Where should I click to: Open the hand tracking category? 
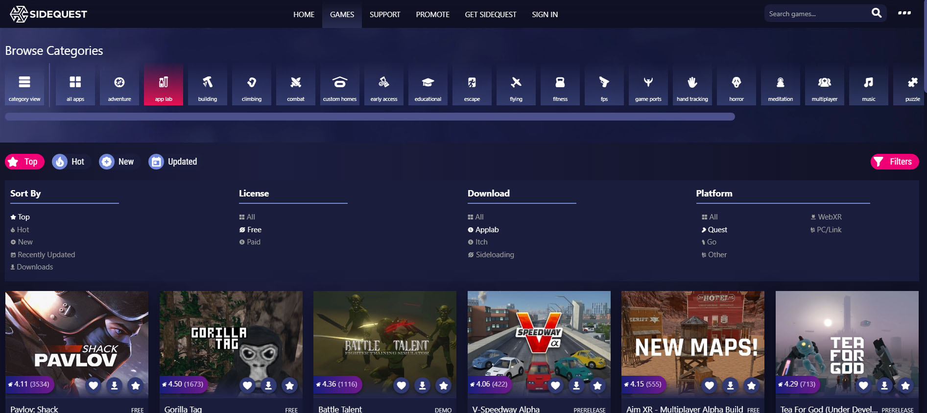click(x=692, y=85)
